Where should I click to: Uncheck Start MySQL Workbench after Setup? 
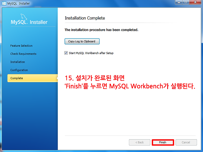[66, 53]
